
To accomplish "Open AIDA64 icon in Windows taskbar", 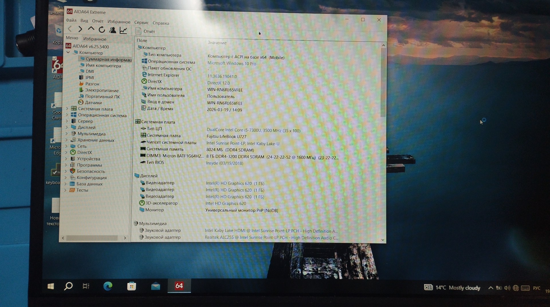I will click(x=179, y=286).
